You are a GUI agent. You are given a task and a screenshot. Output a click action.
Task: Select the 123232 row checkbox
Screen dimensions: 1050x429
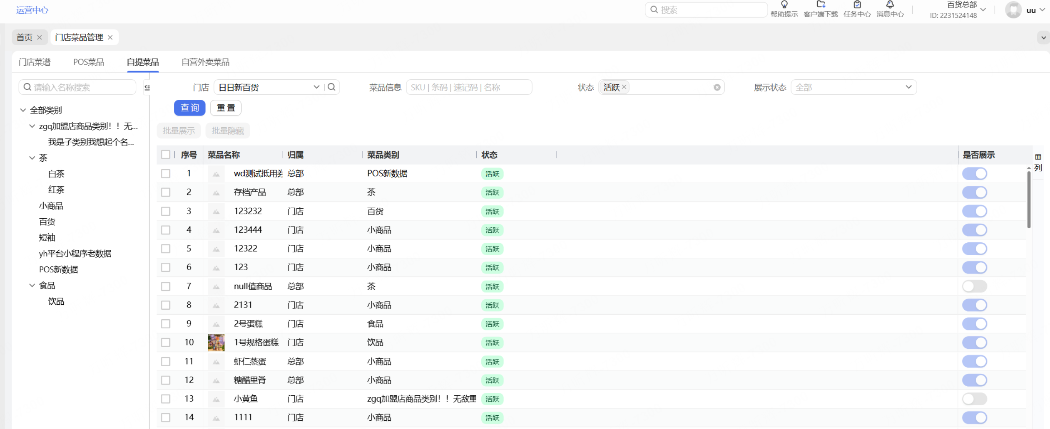coord(166,211)
